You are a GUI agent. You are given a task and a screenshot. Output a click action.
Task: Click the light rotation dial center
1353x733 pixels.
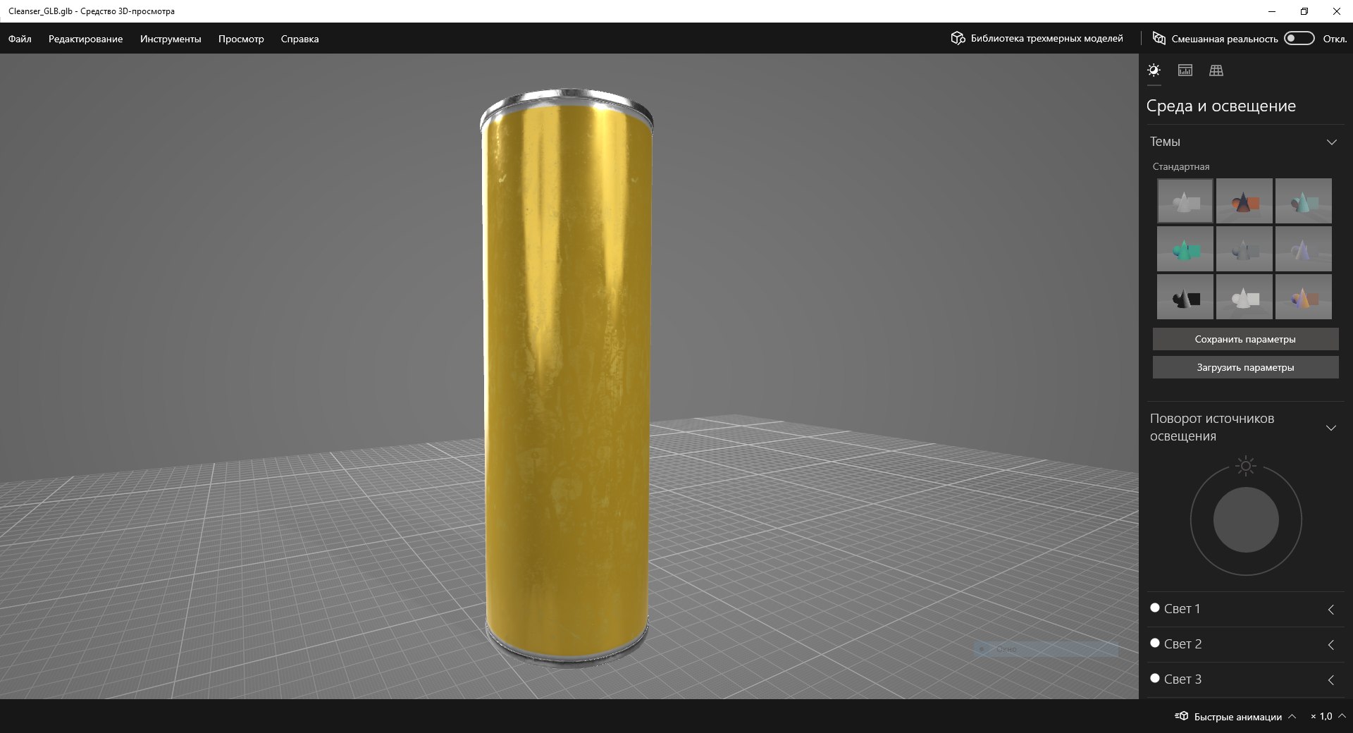[1246, 520]
